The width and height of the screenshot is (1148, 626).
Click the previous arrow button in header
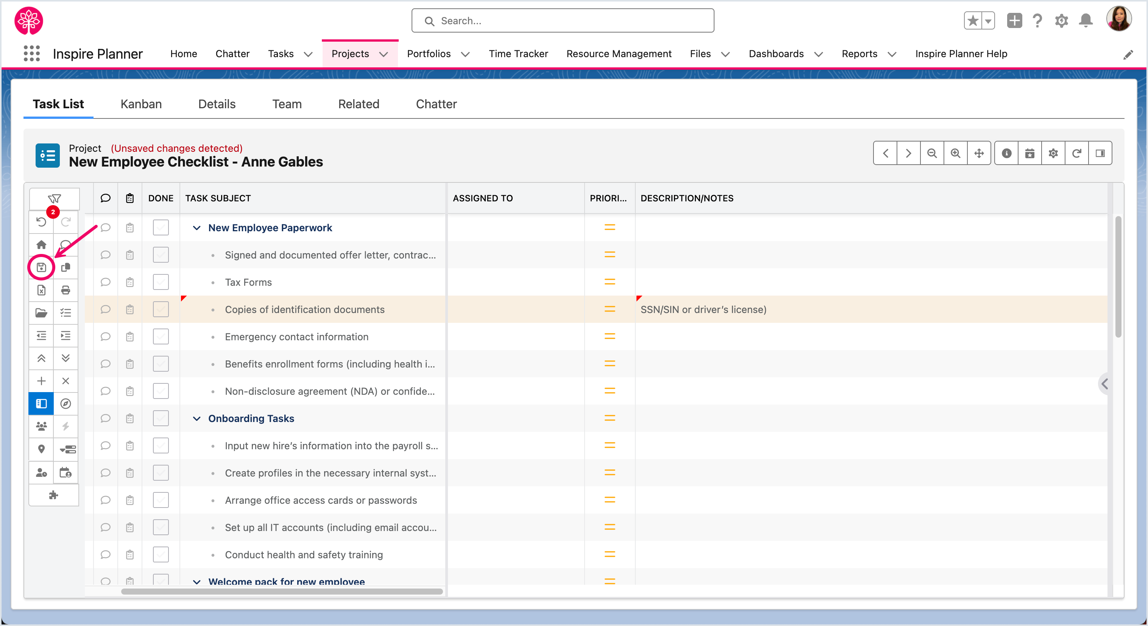[886, 153]
